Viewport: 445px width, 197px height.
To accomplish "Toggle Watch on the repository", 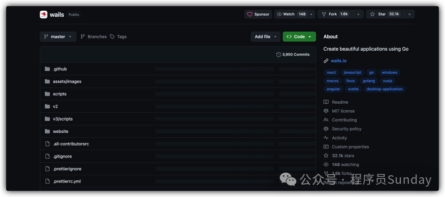I will tap(291, 14).
